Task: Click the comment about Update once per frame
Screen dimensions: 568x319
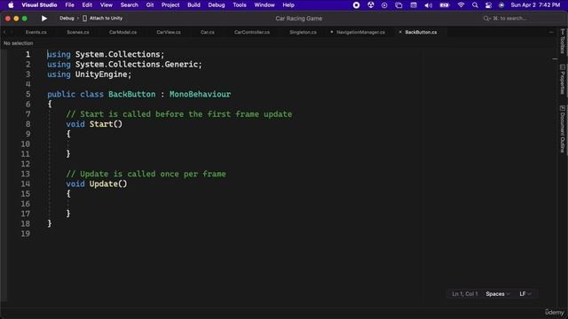Action: [x=146, y=174]
